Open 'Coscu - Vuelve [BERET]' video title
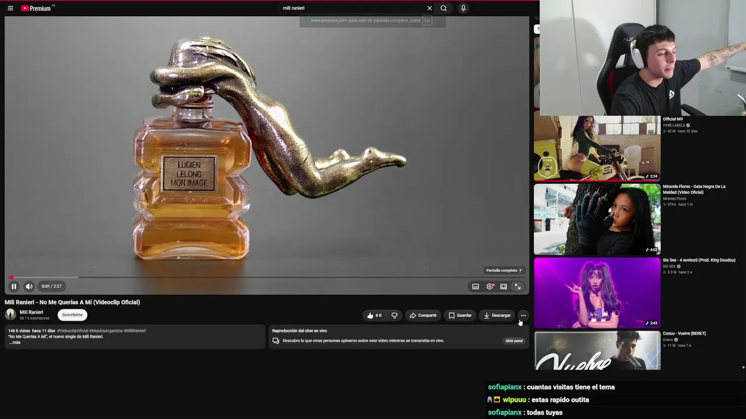Image resolution: width=746 pixels, height=419 pixels. (684, 333)
